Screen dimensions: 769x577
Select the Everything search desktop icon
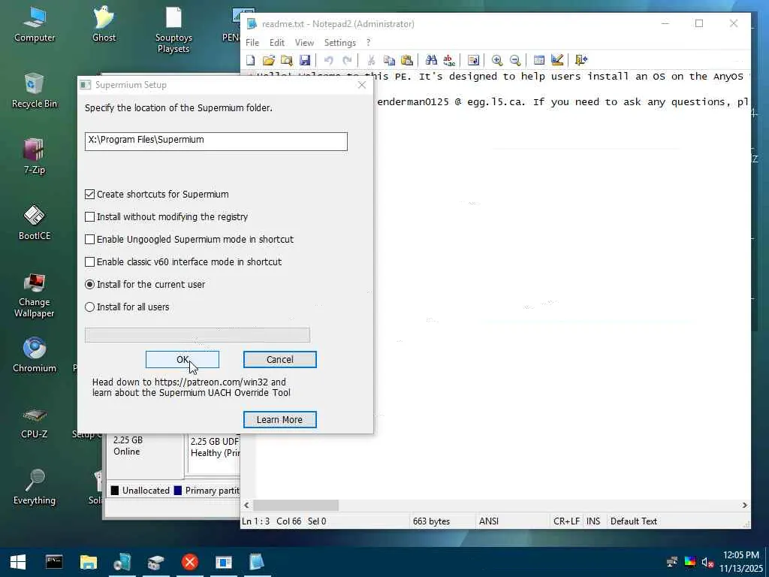(34, 487)
